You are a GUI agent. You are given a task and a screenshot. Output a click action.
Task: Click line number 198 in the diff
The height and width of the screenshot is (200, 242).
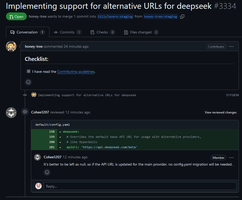click(x=52, y=132)
